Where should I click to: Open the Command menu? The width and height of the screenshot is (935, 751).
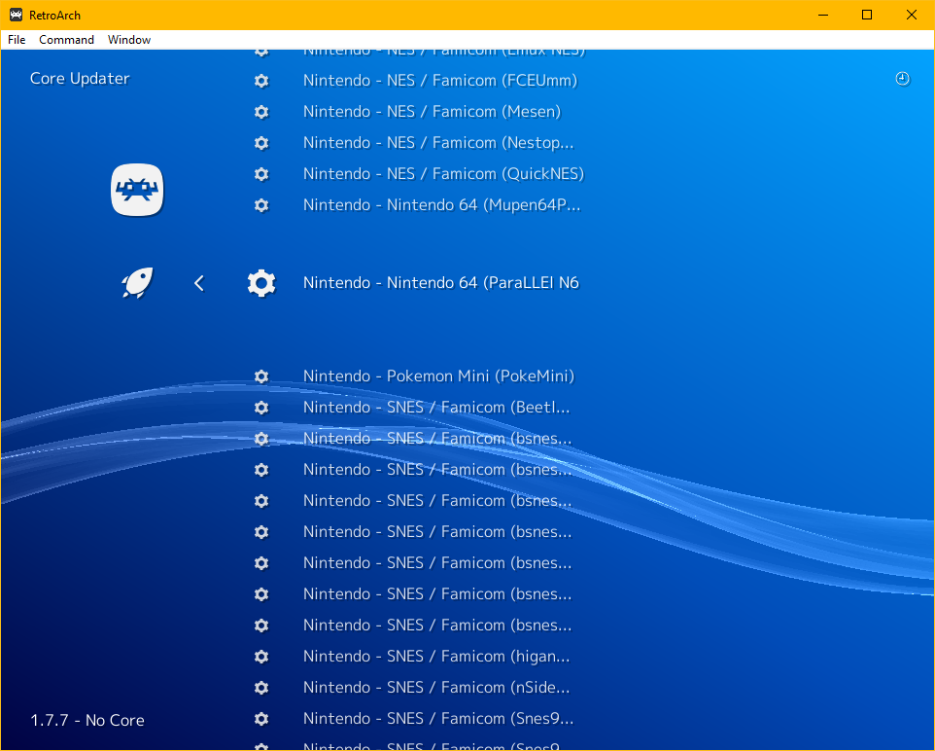tap(66, 40)
